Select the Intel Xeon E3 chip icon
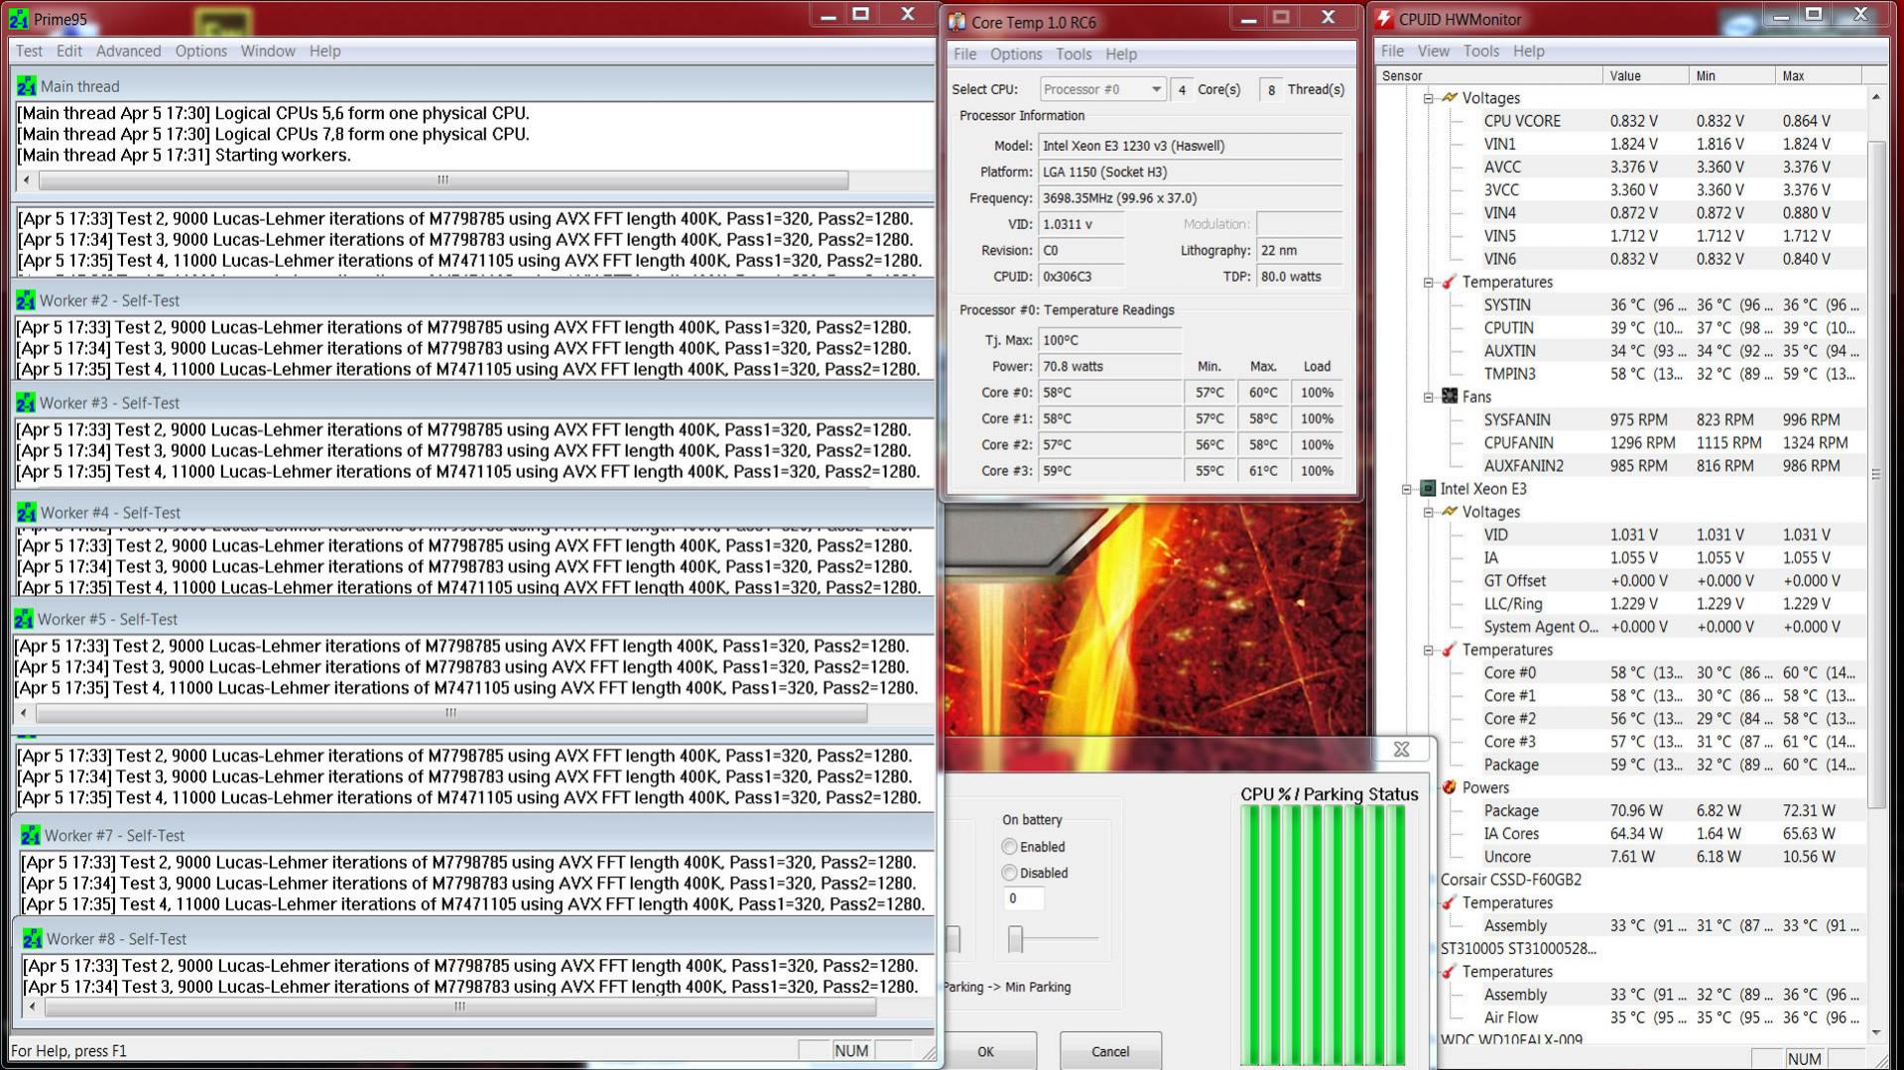The image size is (1904, 1070). pos(1428,488)
